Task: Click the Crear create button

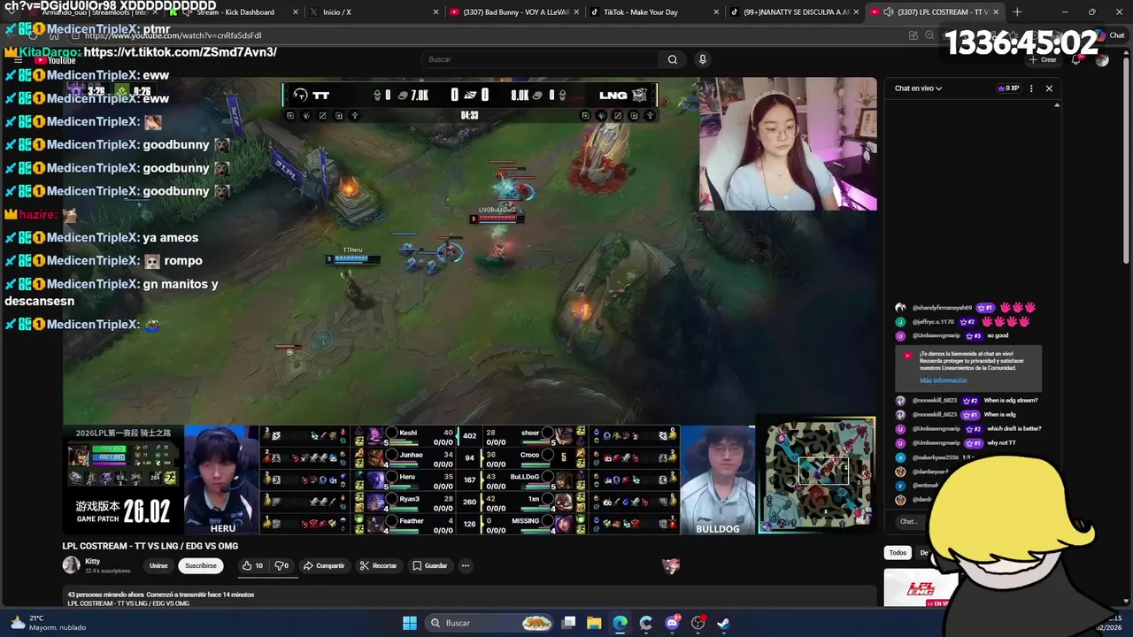Action: pos(1044,59)
